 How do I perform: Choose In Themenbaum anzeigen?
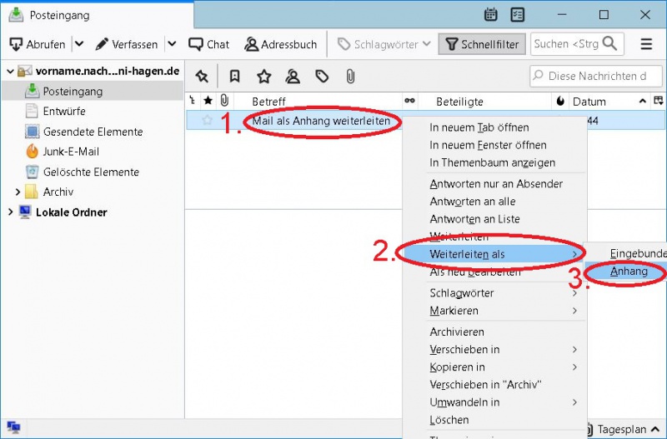492,162
